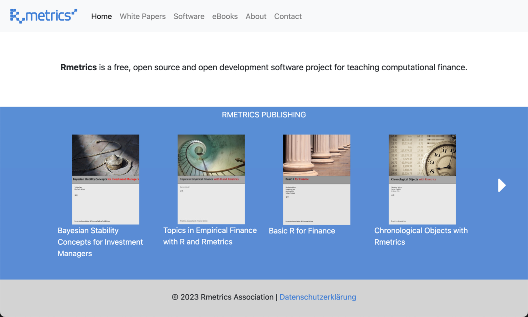Go to the Home menu item
528x317 pixels.
[101, 16]
